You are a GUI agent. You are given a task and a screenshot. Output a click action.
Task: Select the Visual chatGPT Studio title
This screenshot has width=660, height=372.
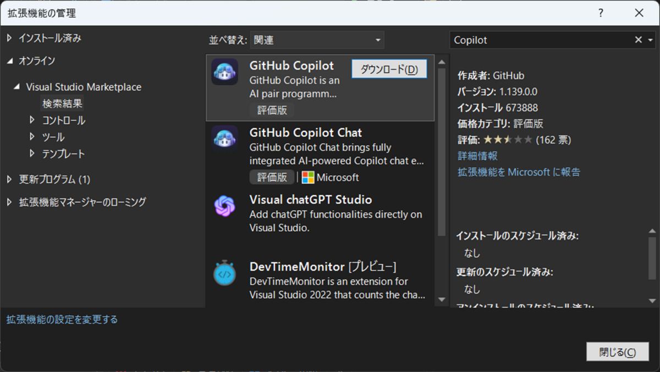click(311, 199)
